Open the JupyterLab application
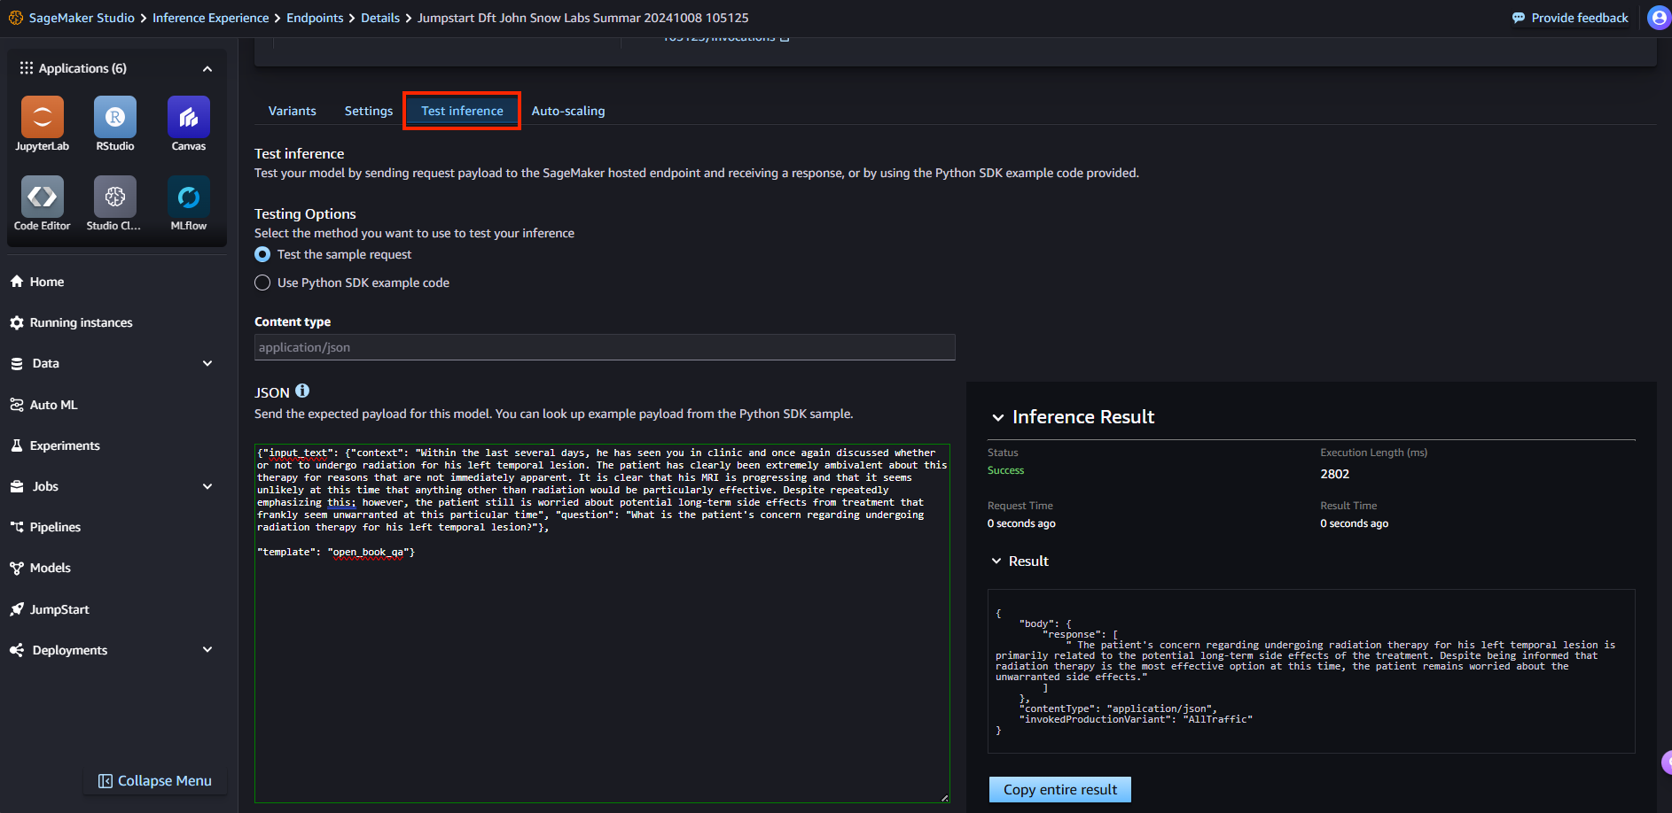This screenshot has width=1672, height=813. (42, 117)
